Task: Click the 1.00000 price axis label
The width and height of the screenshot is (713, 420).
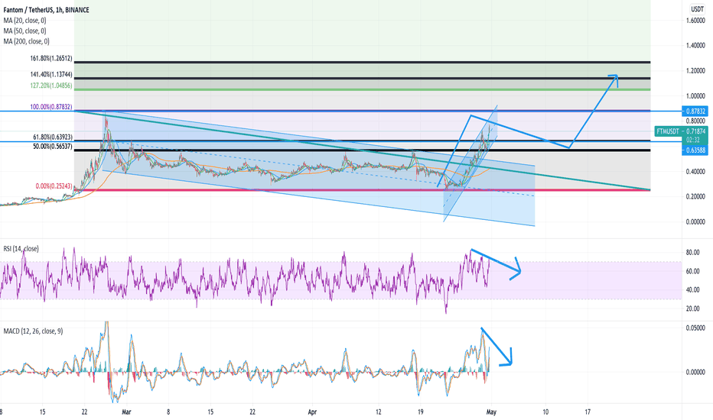Action: pos(695,96)
